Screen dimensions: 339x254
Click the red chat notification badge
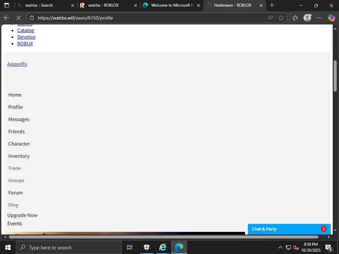click(x=323, y=229)
